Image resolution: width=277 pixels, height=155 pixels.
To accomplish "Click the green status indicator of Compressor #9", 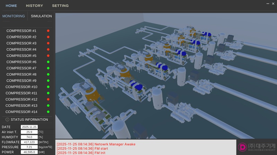I will [x=48, y=81].
